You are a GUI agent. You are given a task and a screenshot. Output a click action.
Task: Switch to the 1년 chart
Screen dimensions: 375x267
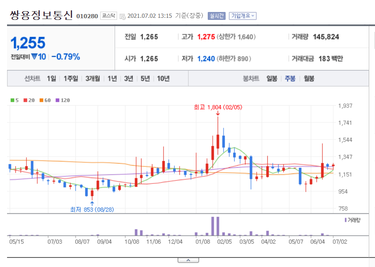point(112,79)
